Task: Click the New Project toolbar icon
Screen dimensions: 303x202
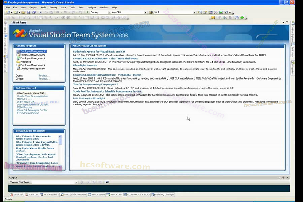Action: click(x=8, y=12)
